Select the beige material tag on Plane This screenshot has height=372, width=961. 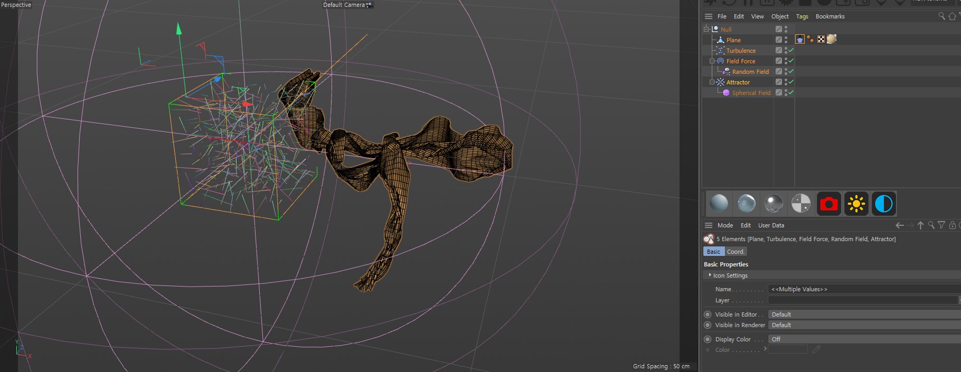click(832, 39)
